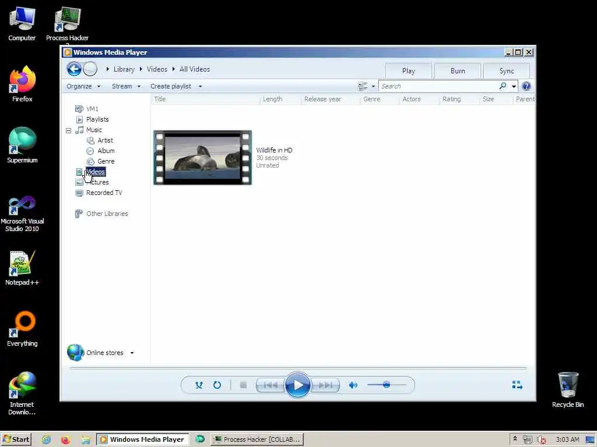Open the search options dropdown arrow
Image resolution: width=597 pixels, height=447 pixels.
[514, 86]
